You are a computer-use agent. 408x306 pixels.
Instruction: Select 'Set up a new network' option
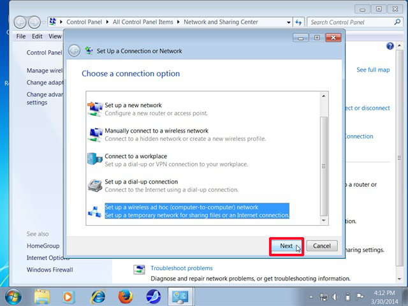[x=156, y=109]
